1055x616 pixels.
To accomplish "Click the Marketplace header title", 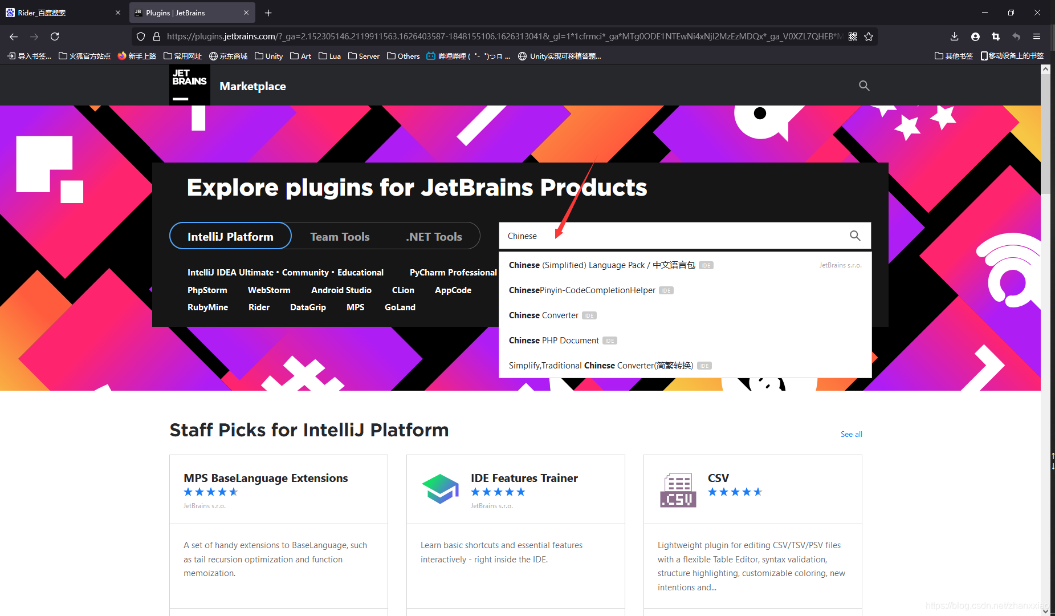I will [252, 86].
